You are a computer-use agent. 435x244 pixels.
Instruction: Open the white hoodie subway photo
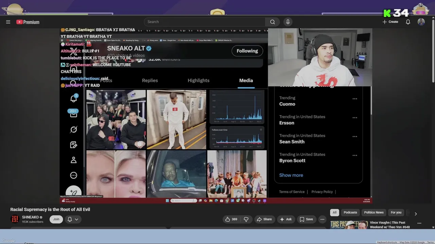176,119
